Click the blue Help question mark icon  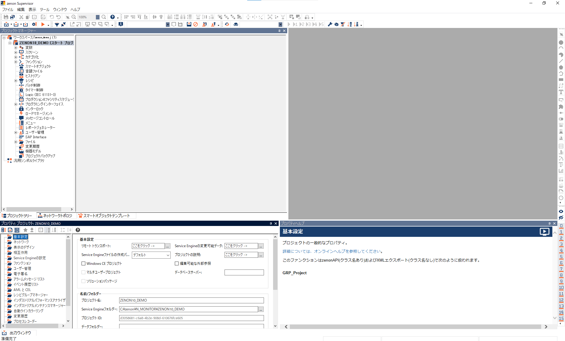[112, 17]
